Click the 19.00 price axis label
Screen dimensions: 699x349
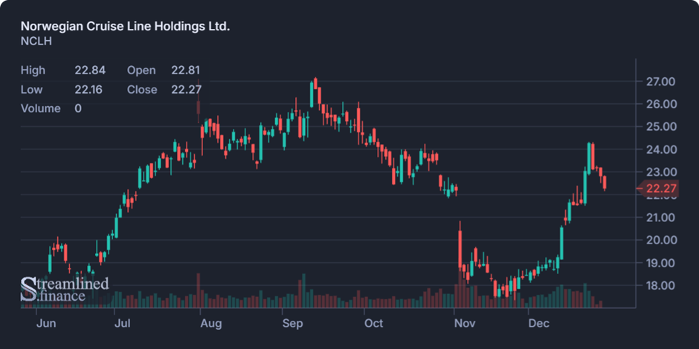(x=660, y=263)
